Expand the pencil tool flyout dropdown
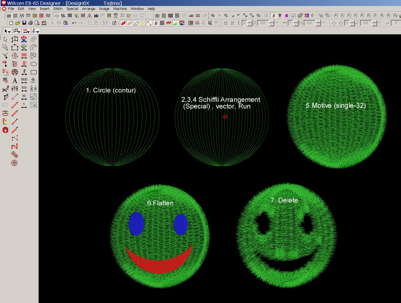 (x=36, y=31)
